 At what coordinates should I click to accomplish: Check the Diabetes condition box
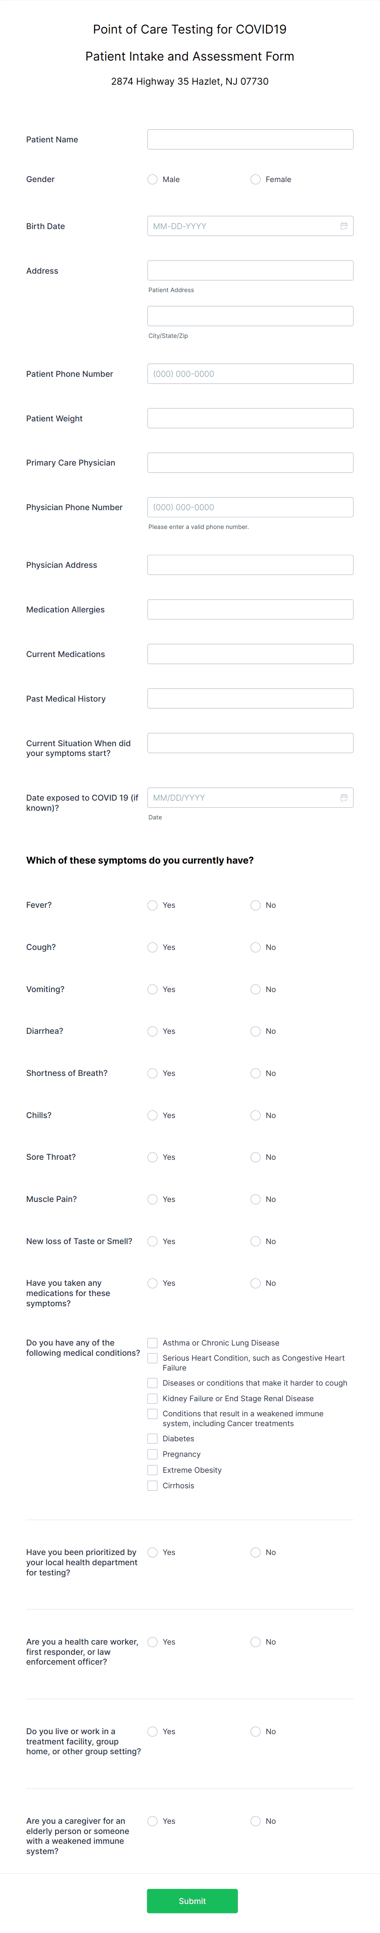pos(153,1438)
